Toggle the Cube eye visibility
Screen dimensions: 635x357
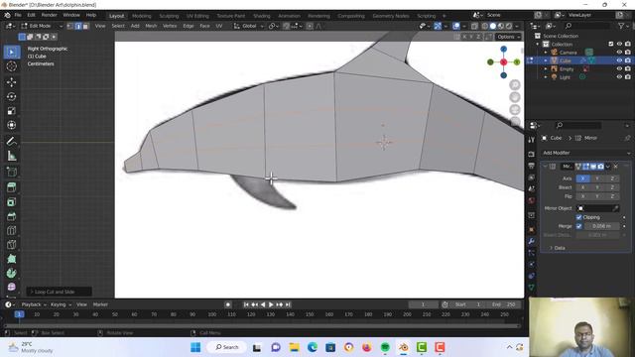pyautogui.click(x=619, y=60)
